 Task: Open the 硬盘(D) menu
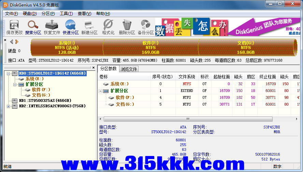[30, 14]
